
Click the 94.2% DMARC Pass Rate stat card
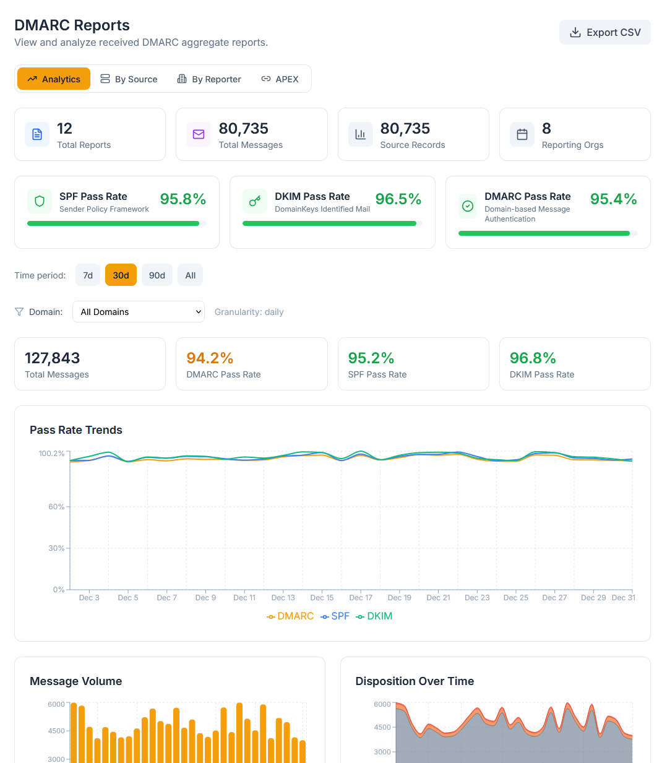251,364
